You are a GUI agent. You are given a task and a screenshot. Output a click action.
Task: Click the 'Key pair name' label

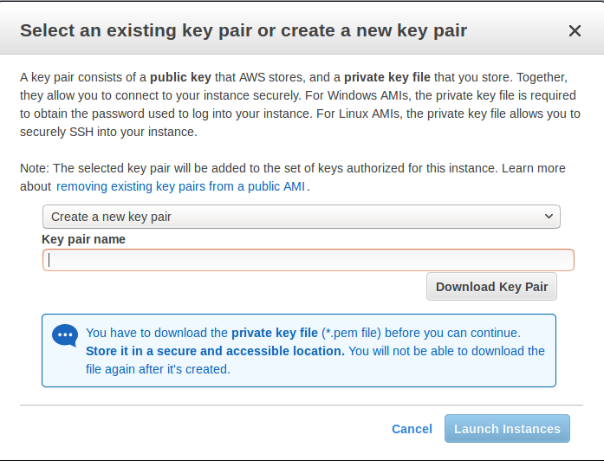pos(83,239)
